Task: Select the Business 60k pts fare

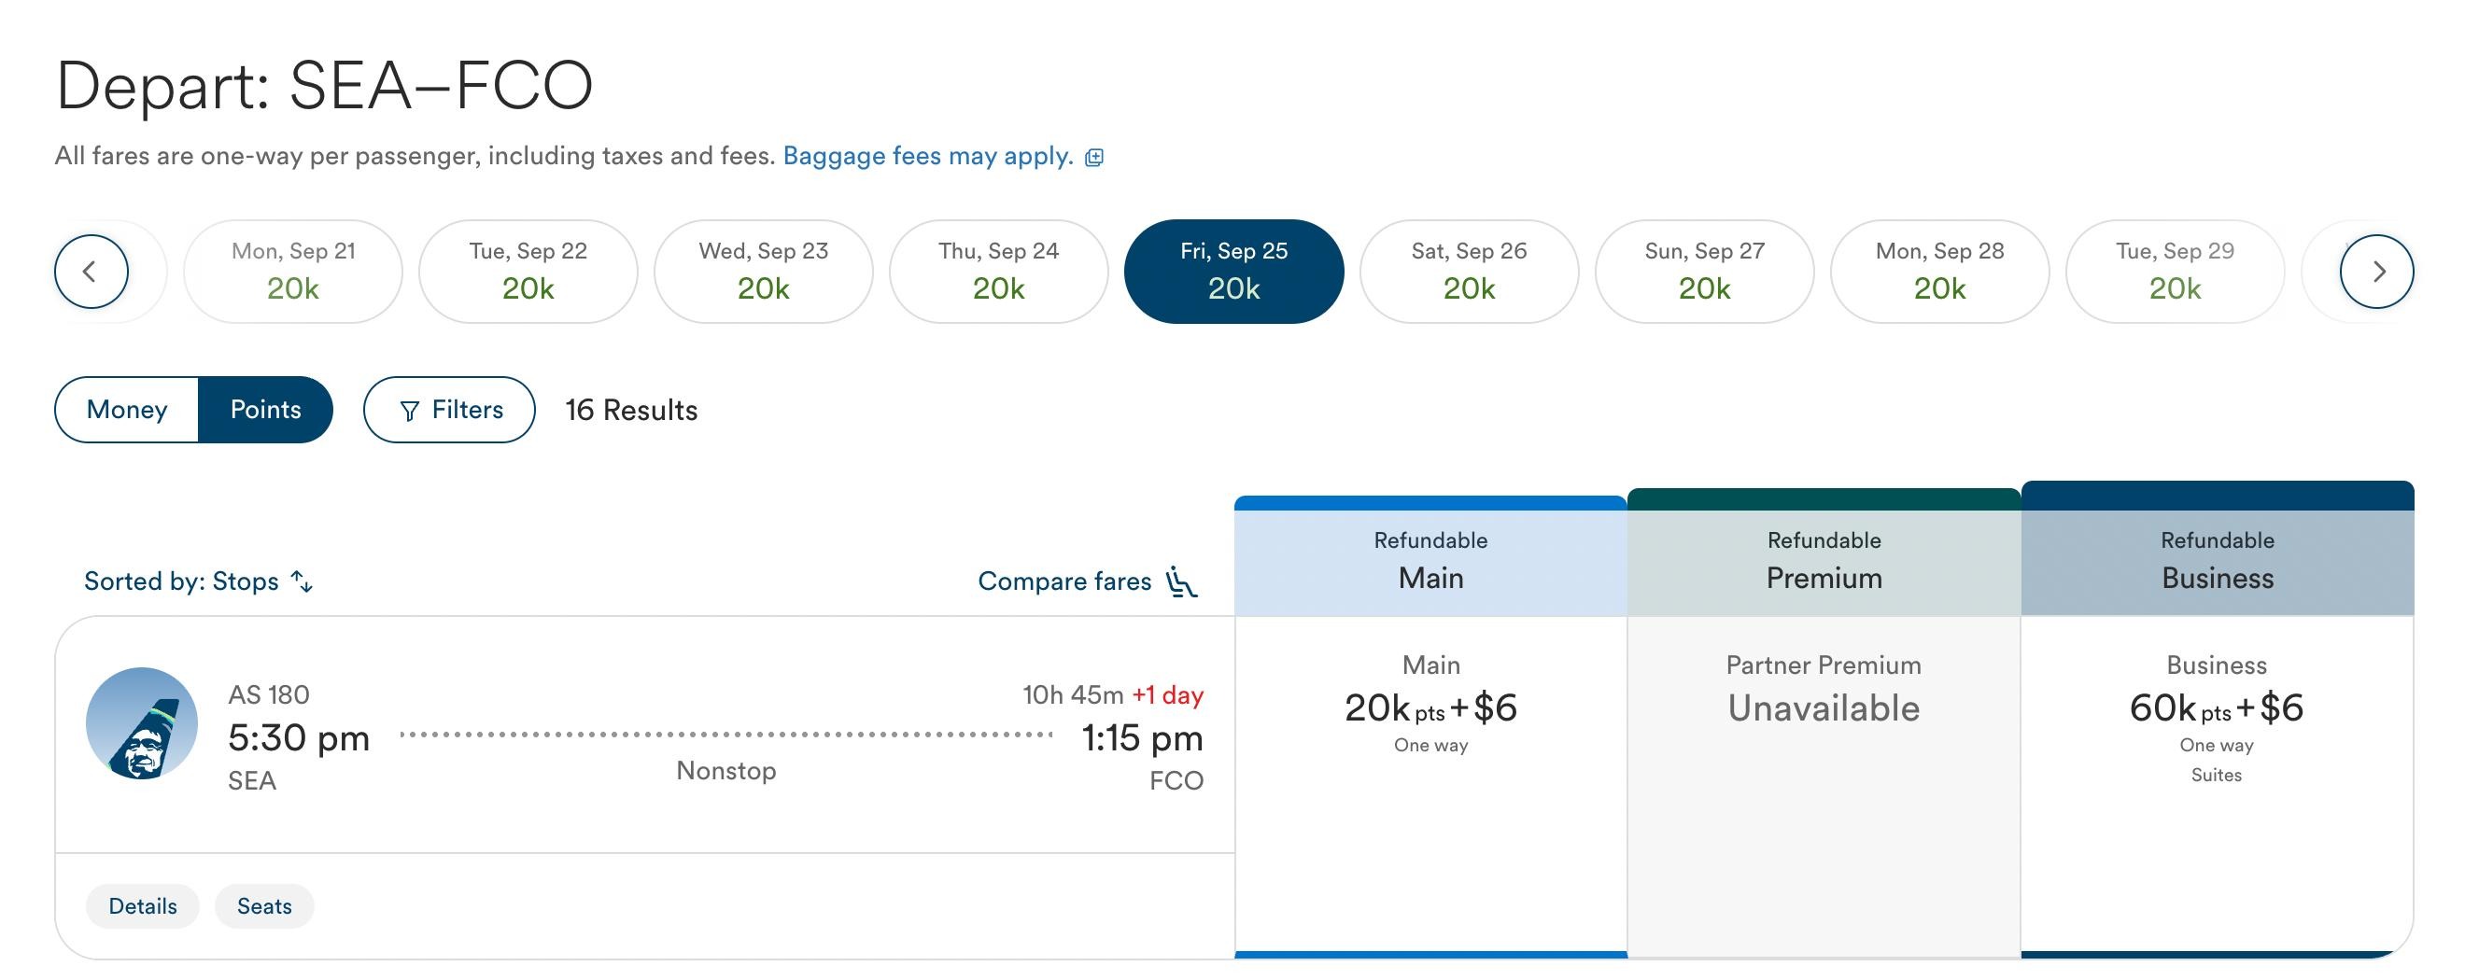Action: pyautogui.click(x=2217, y=709)
